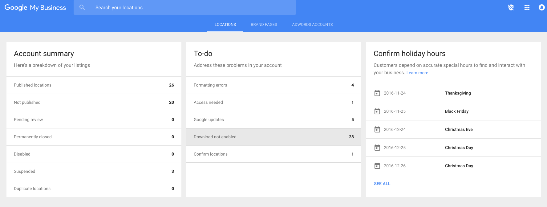Click the crossed-out shield icon
The image size is (547, 207).
click(511, 7)
